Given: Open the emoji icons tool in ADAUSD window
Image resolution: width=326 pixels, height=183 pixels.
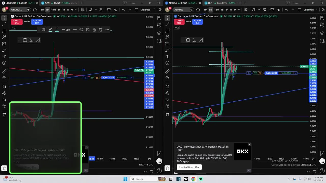Looking at the screenshot, I should 167,63.
